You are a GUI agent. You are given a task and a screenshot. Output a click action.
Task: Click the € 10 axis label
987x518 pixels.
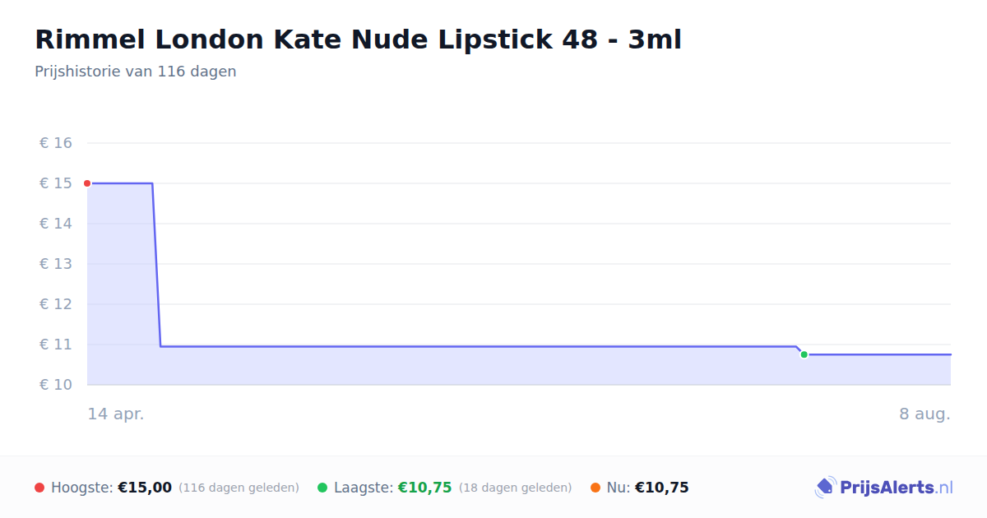click(56, 385)
